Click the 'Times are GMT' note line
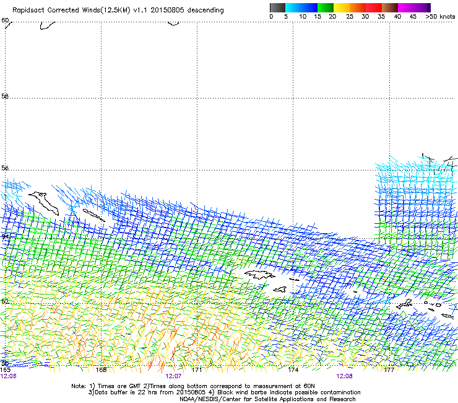Image resolution: width=458 pixels, height=403 pixels. 193,386
